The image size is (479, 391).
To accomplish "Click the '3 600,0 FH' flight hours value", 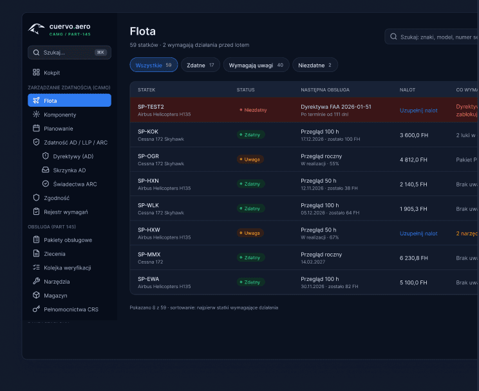I will tap(414, 135).
